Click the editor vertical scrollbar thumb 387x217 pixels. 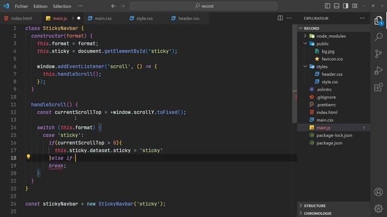pos(294,74)
